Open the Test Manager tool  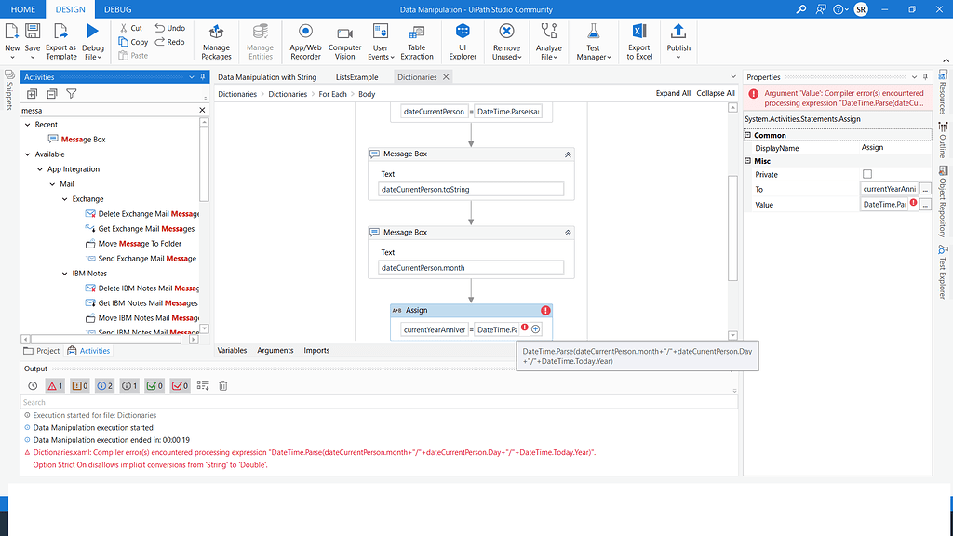coord(593,39)
